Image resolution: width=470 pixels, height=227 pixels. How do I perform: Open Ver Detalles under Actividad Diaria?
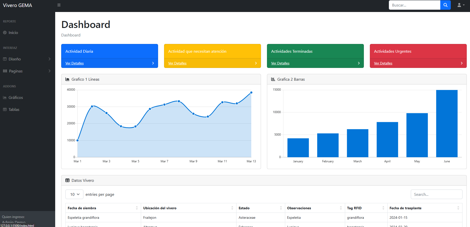click(x=74, y=63)
